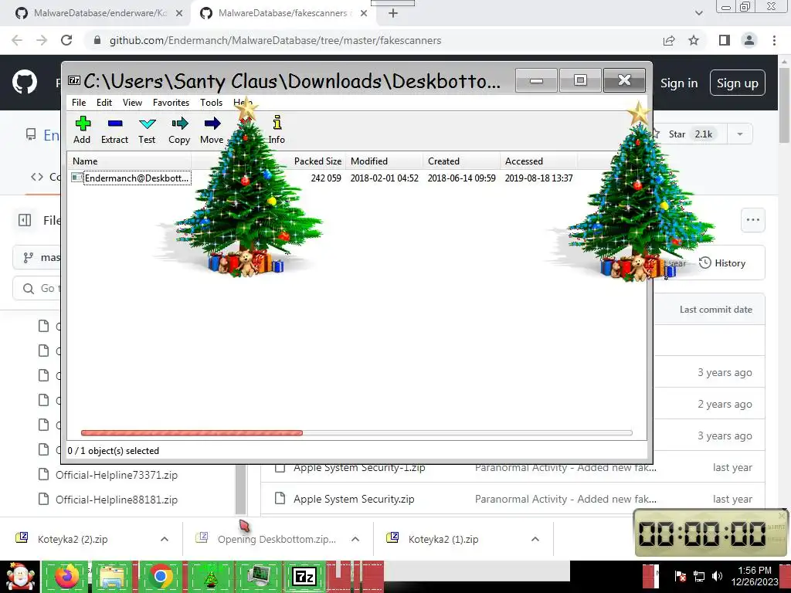Click the browser back arrow
The height and width of the screenshot is (593, 791).
point(17,40)
